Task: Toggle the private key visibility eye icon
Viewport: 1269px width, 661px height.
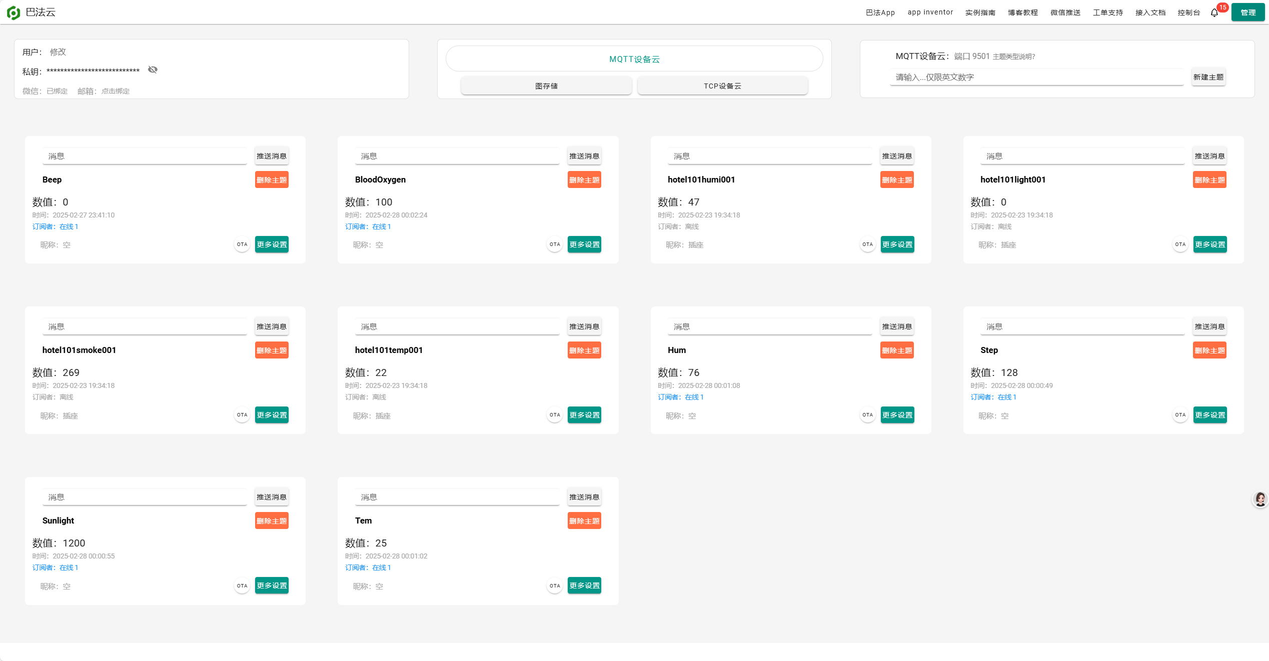Action: (x=153, y=70)
